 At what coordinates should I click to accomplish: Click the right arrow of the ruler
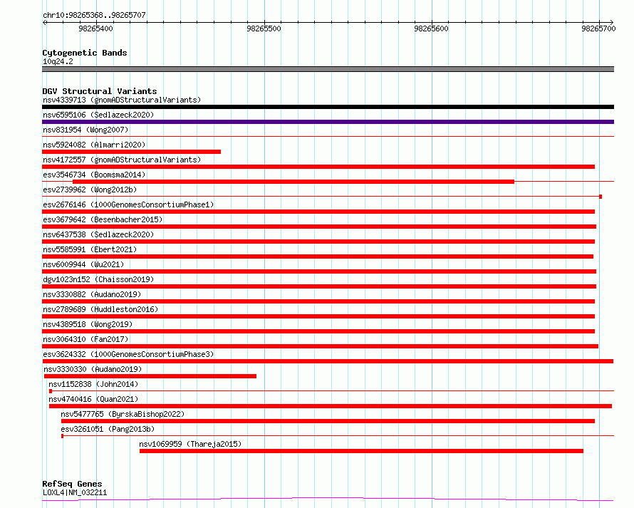tap(611, 22)
